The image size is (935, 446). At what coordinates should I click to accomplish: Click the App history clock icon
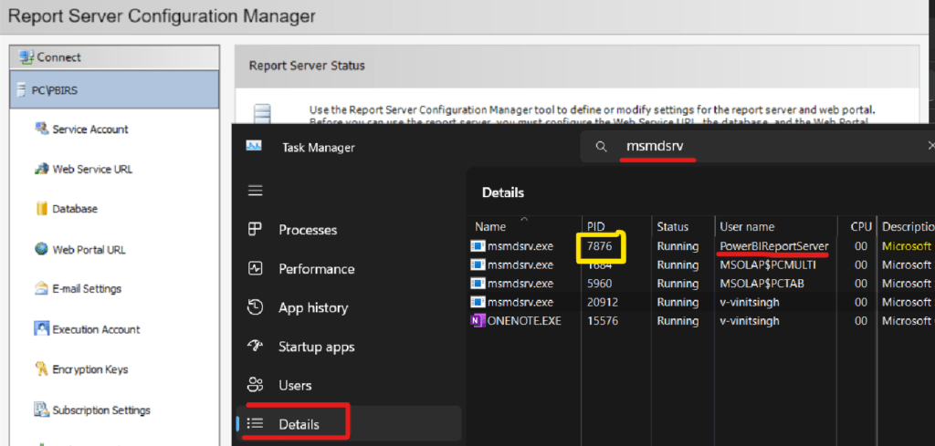(x=256, y=307)
